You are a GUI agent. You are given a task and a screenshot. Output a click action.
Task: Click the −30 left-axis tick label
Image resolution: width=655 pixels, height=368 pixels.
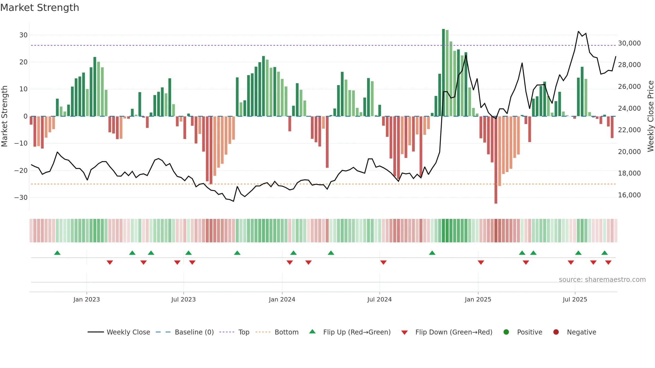tap(21, 197)
